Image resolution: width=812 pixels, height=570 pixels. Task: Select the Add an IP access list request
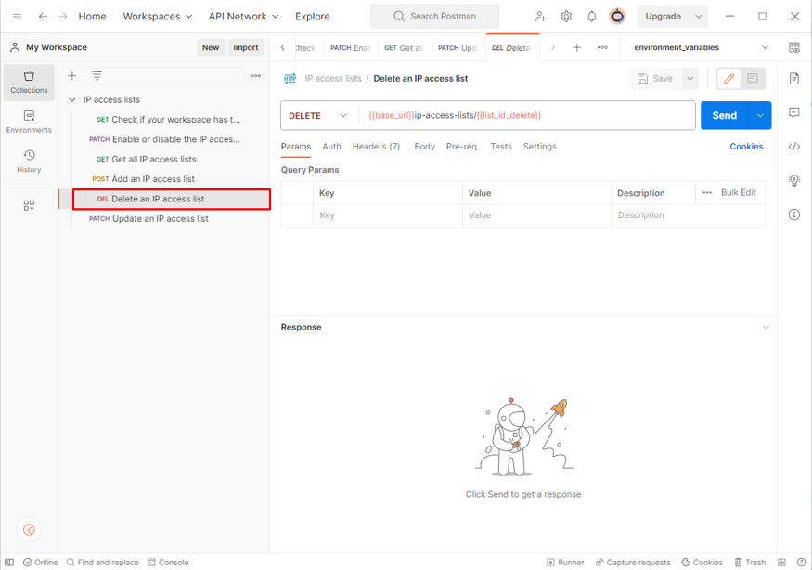tap(153, 179)
